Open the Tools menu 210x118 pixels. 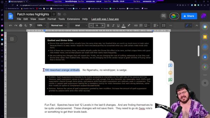click(x=61, y=19)
